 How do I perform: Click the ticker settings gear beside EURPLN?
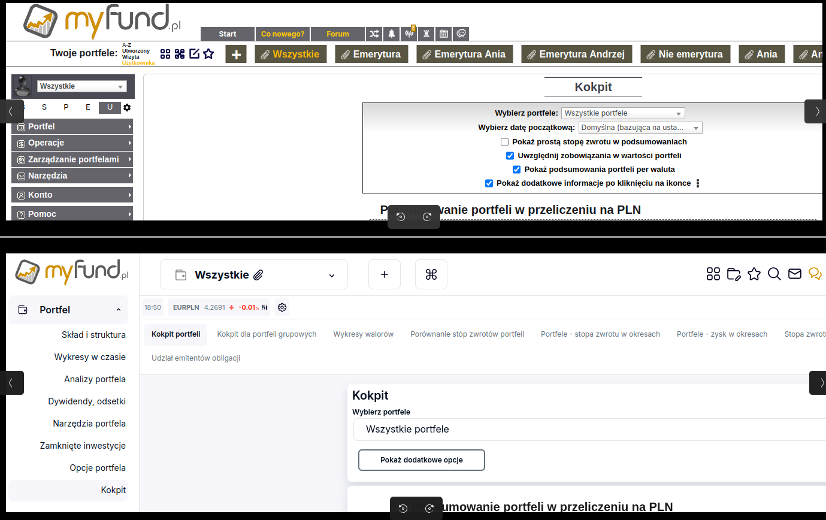pos(282,307)
